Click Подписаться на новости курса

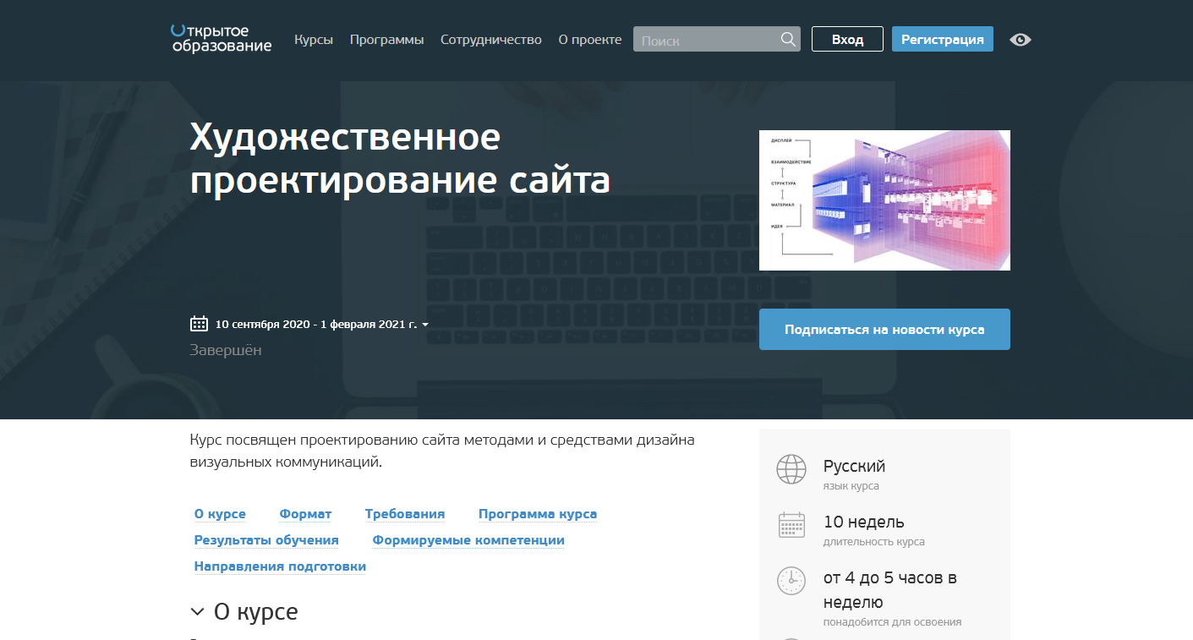click(884, 329)
